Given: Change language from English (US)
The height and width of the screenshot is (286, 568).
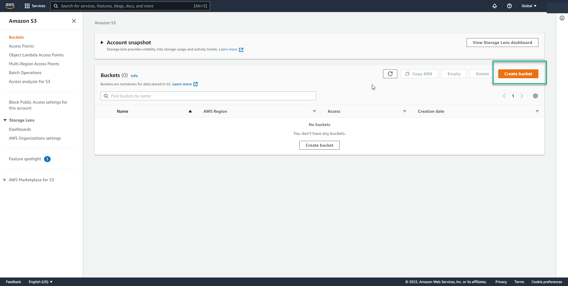Looking at the screenshot, I should [x=41, y=282].
